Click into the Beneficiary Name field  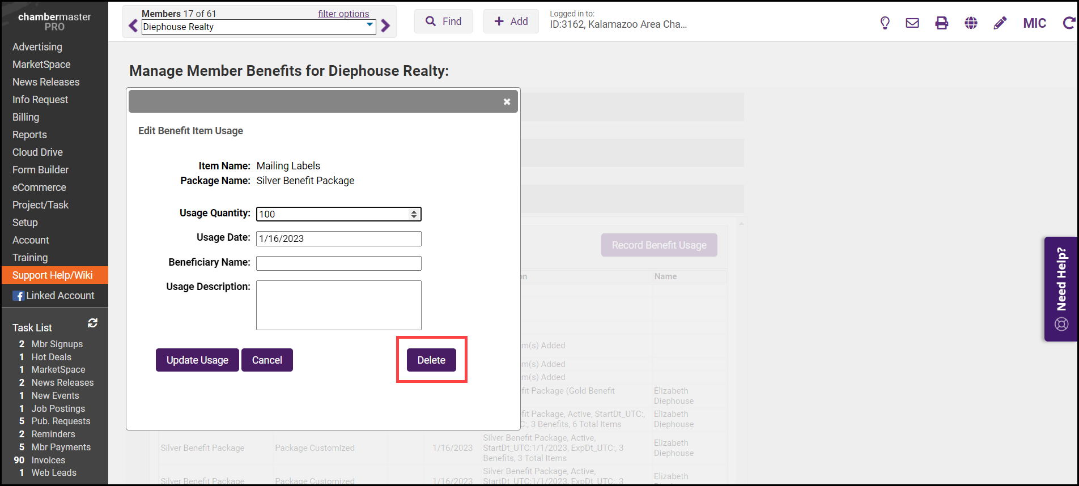pyautogui.click(x=338, y=263)
